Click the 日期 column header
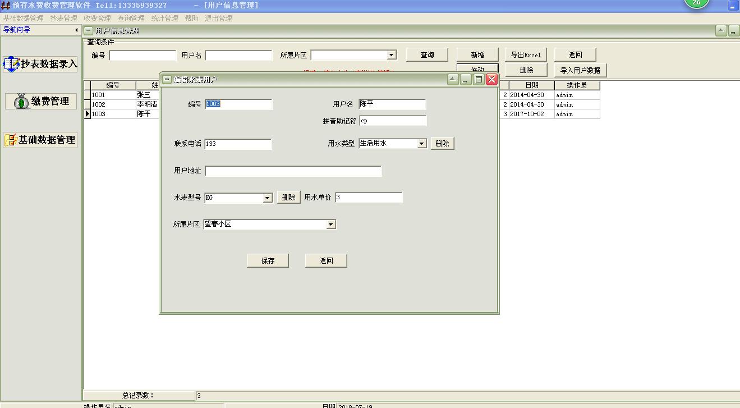The image size is (740, 408). (x=531, y=85)
